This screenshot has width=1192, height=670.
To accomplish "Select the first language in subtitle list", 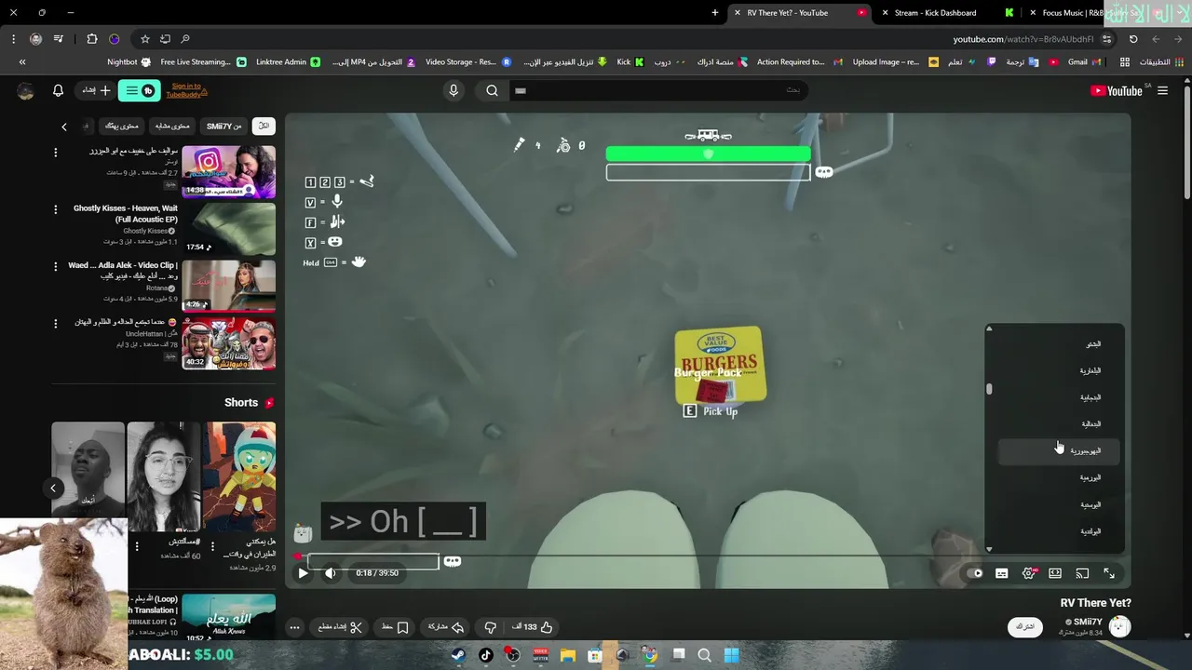I will (1058, 344).
